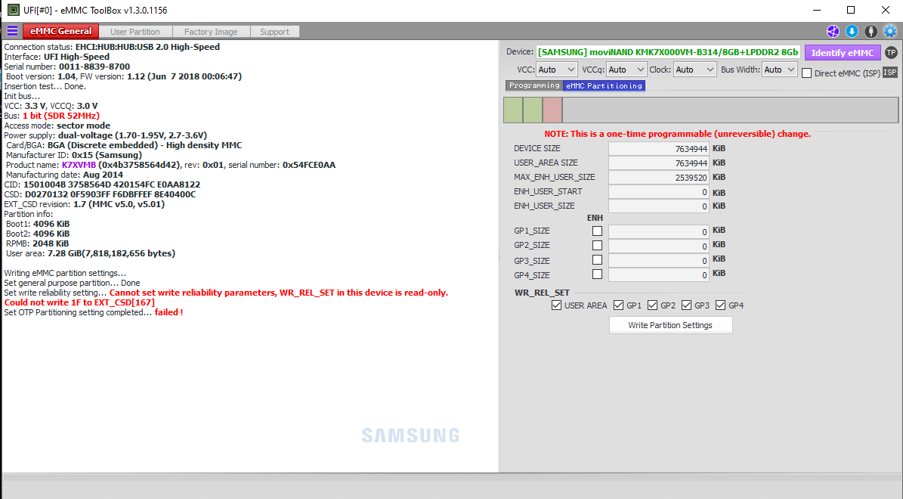Click the Identify eMMC button
903x499 pixels.
[x=843, y=52]
